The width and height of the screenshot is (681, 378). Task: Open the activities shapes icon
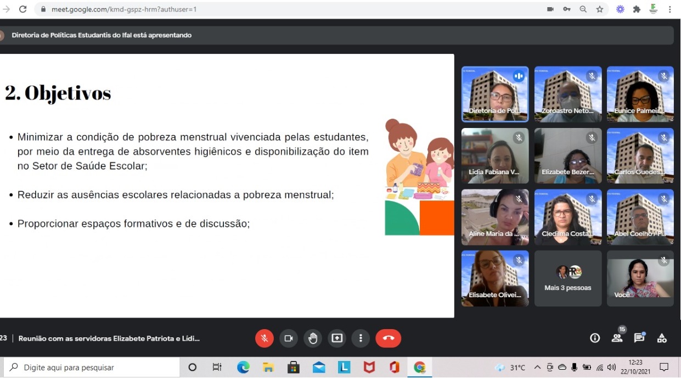[662, 338]
